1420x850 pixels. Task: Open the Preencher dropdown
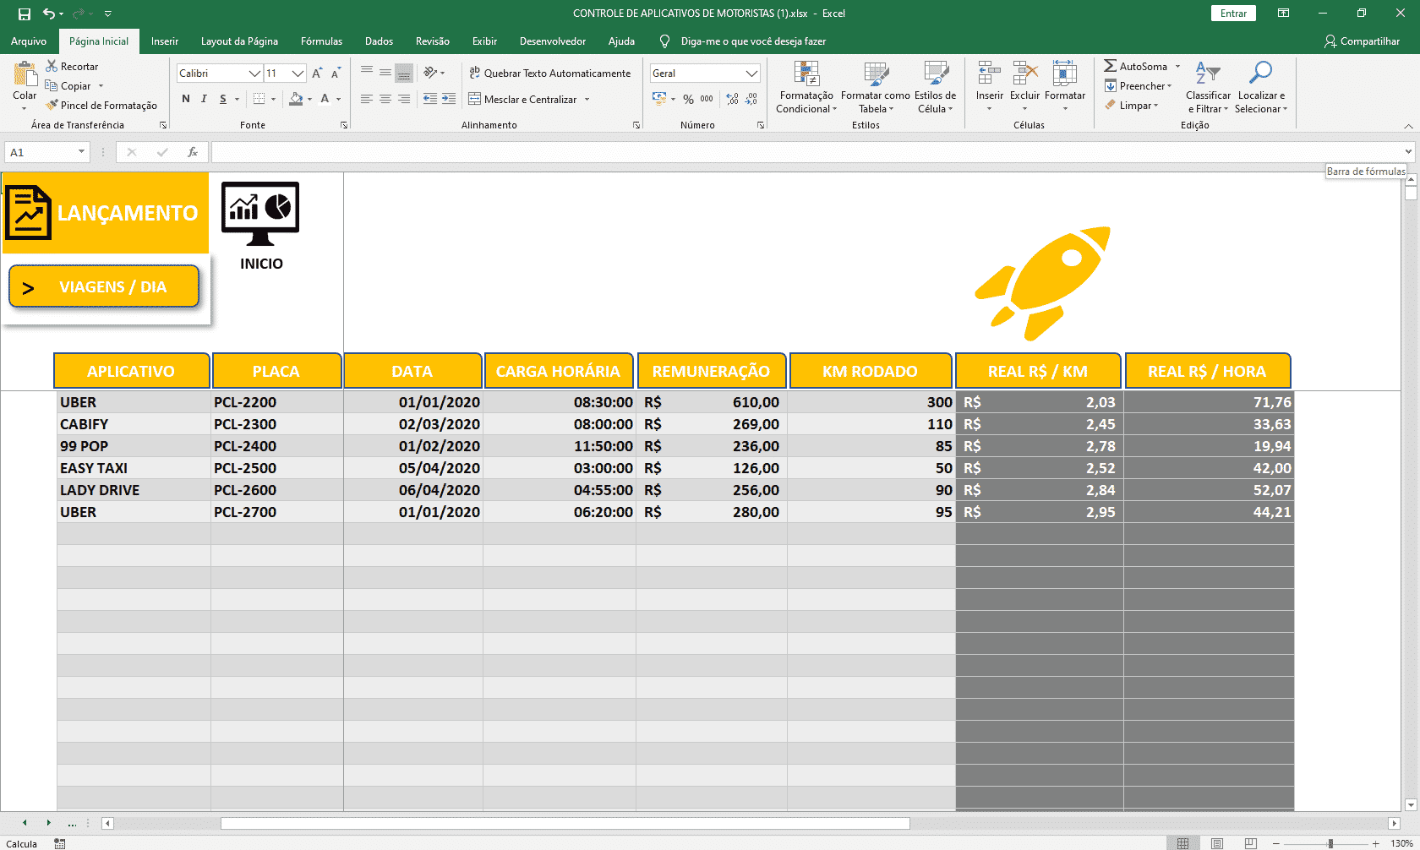coord(1139,86)
